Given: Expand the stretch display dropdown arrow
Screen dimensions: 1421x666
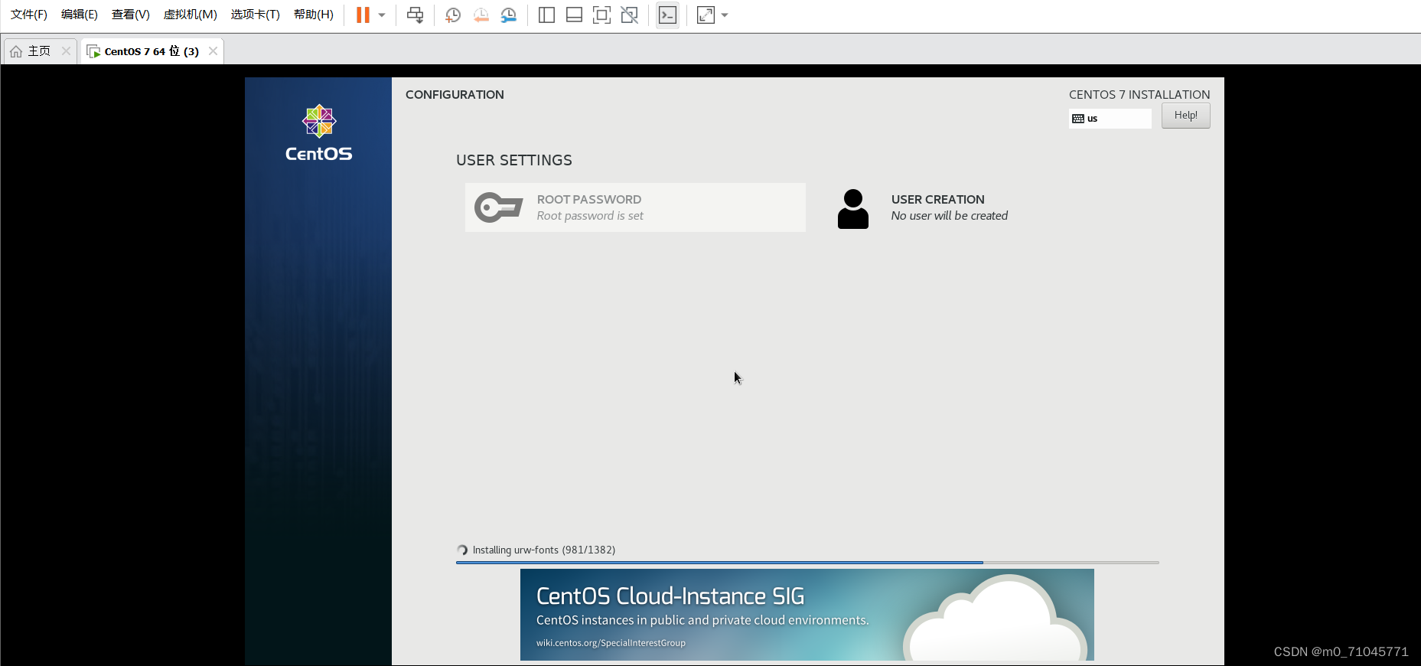Looking at the screenshot, I should click(725, 15).
